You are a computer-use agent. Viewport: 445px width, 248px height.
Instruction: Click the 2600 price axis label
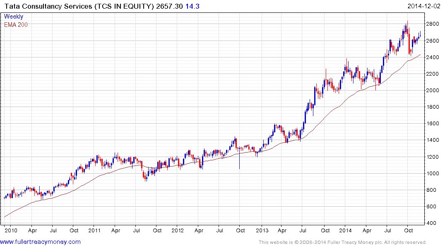click(433, 41)
